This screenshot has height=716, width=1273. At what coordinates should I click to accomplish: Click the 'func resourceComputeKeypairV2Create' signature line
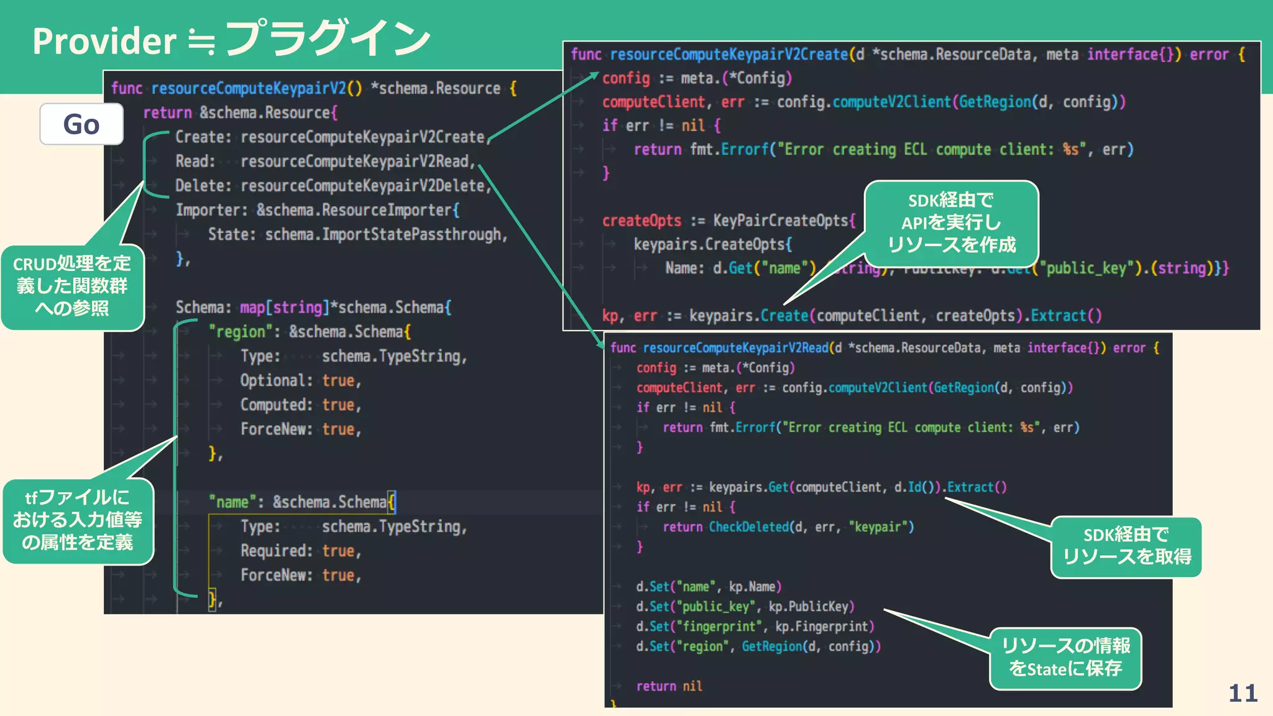908,54
